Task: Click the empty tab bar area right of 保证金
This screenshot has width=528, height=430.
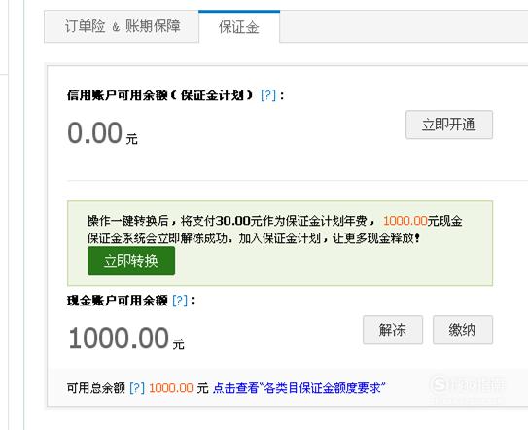Action: 404,26
